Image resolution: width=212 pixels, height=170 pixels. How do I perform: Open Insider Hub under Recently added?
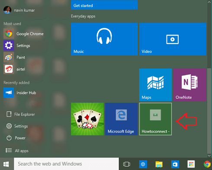click(x=20, y=92)
